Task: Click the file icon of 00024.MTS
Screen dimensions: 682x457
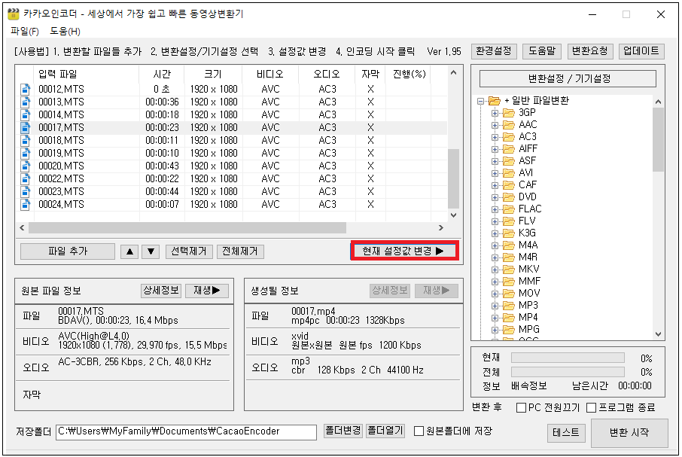Action: click(26, 204)
